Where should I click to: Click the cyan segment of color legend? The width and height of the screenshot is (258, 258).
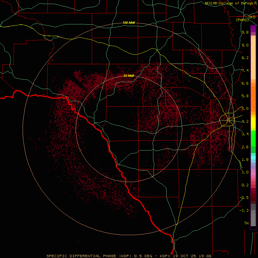[x=253, y=158]
